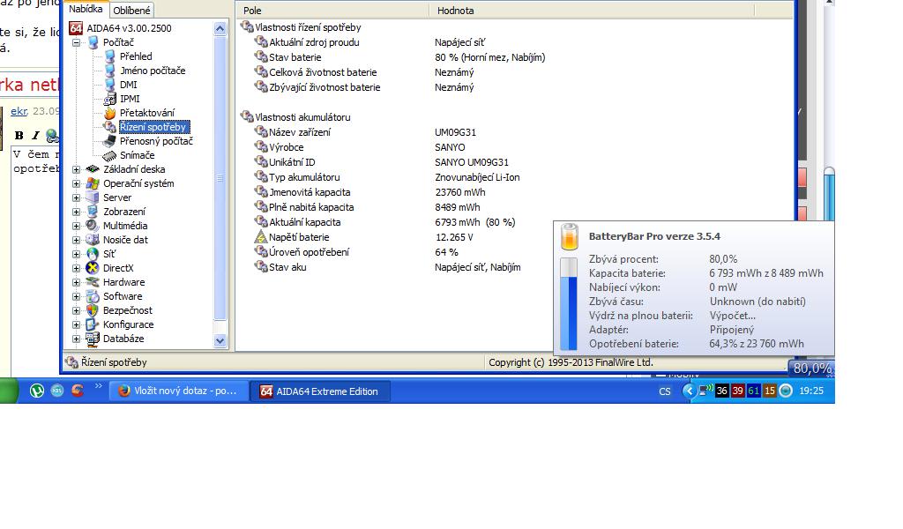
Task: Open Firefox Vložit nový dotaz taskbar button
Action: 178,391
